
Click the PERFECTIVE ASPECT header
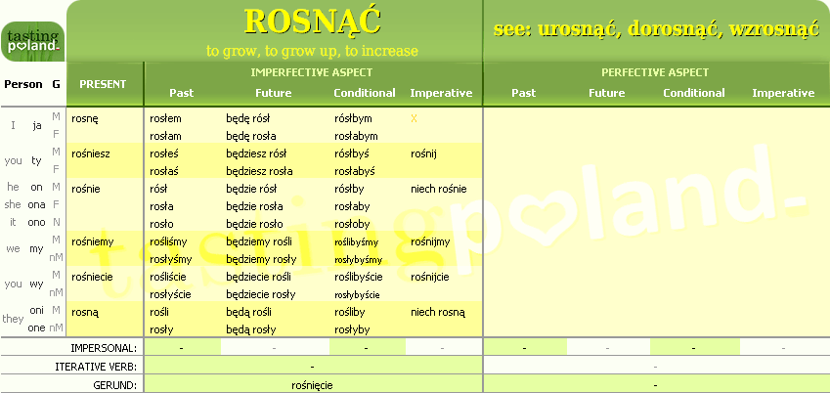[x=655, y=72]
